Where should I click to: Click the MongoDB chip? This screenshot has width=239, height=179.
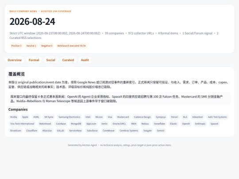point(76,124)
